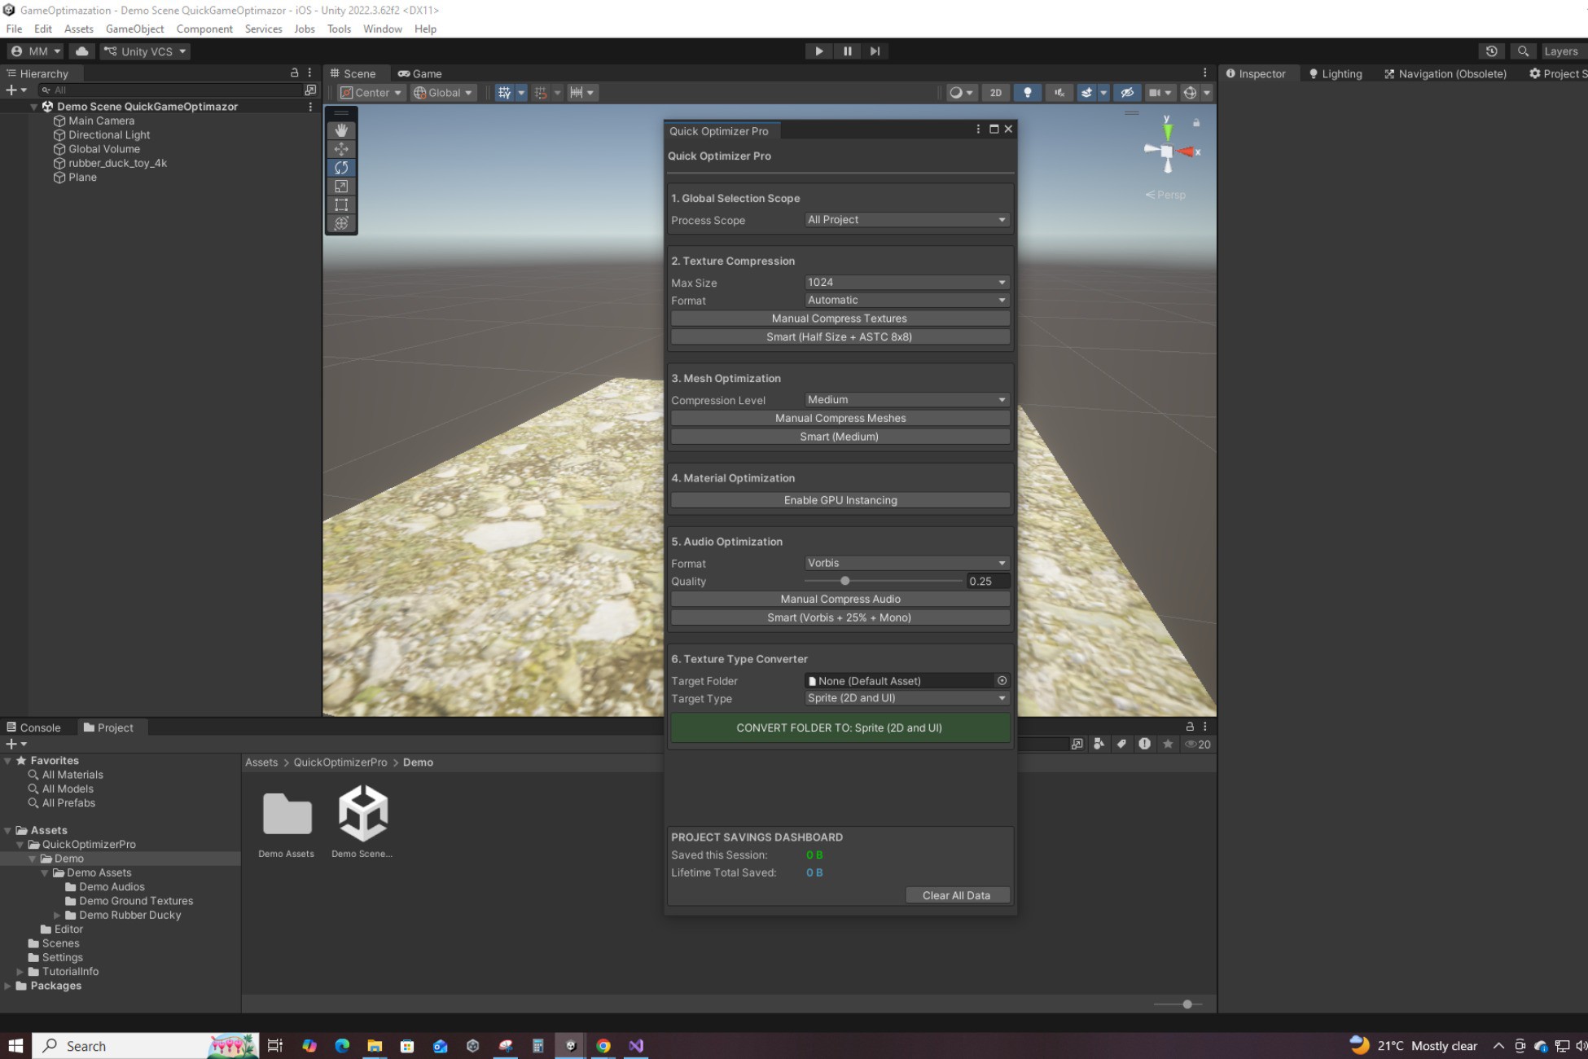1588x1059 pixels.
Task: Toggle grid visibility in Scene view
Action: 505,93
